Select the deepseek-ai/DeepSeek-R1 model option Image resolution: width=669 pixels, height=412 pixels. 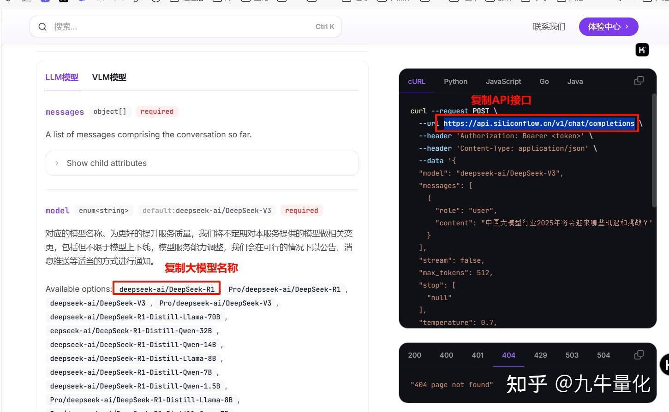[x=166, y=288]
